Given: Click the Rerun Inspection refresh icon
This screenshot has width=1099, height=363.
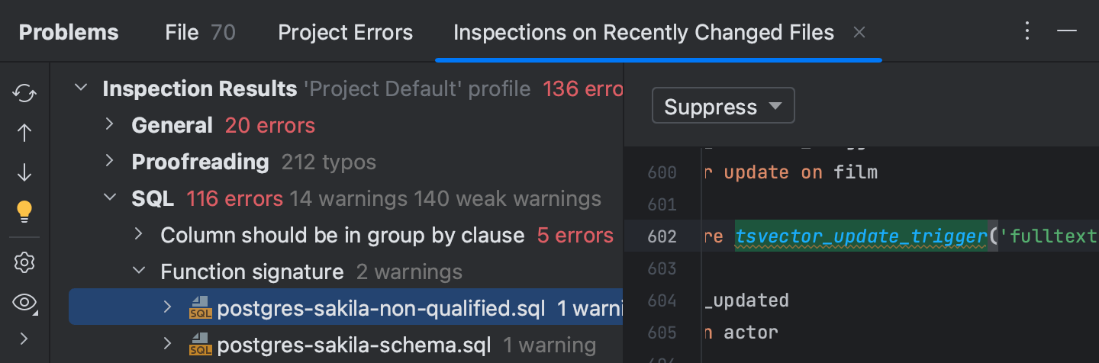Looking at the screenshot, I should 24,94.
